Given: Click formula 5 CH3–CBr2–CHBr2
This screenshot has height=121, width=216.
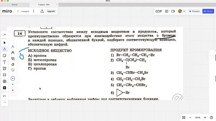Looking at the screenshot, I should pos(132,85).
